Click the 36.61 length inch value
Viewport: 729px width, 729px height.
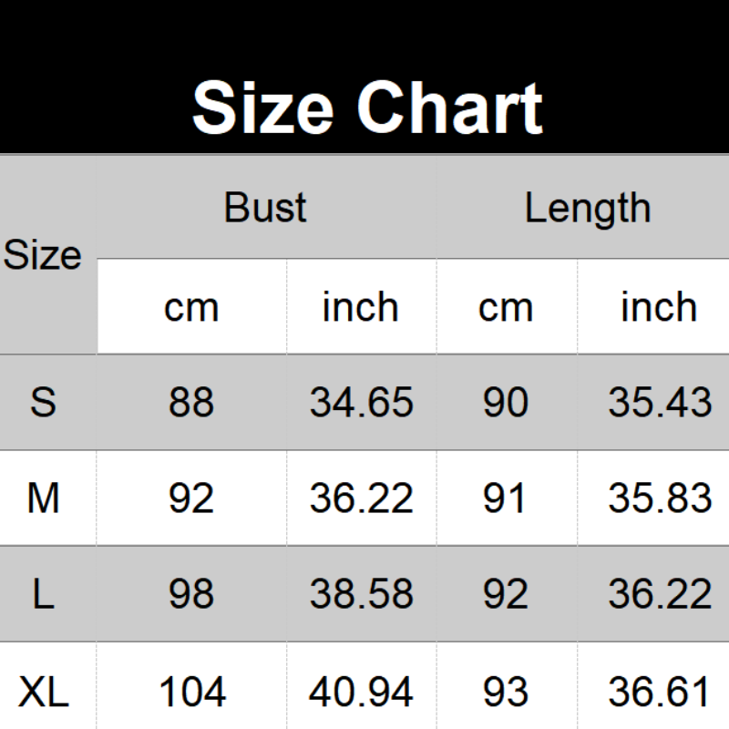660,693
